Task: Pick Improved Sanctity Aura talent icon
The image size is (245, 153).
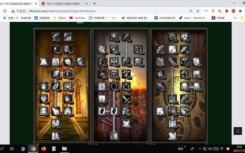Action: [197, 86]
